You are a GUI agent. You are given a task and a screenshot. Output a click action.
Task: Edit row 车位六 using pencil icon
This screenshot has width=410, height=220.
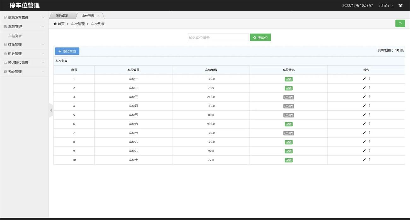[x=364, y=124]
